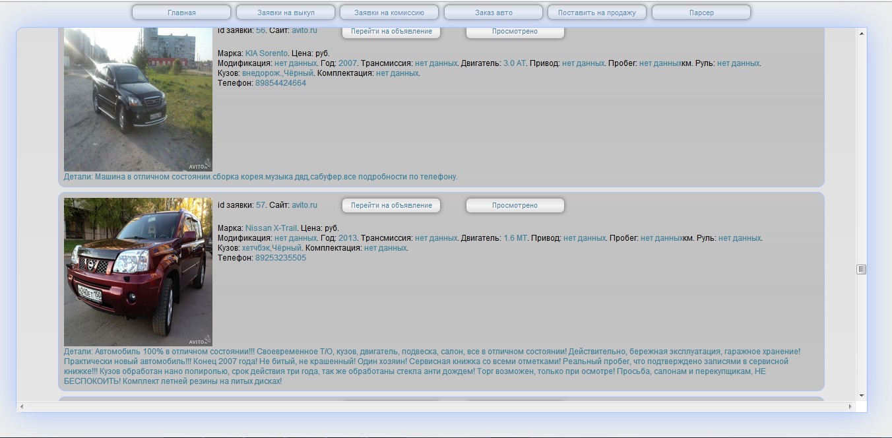Click the KIA Sorento details description text

click(261, 177)
